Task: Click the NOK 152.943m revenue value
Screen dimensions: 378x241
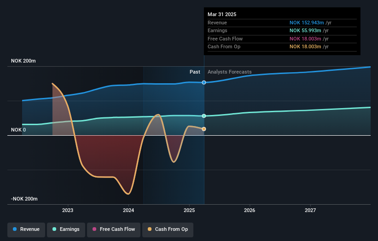Action: click(307, 23)
